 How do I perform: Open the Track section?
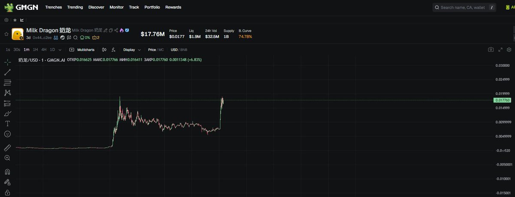coord(134,7)
